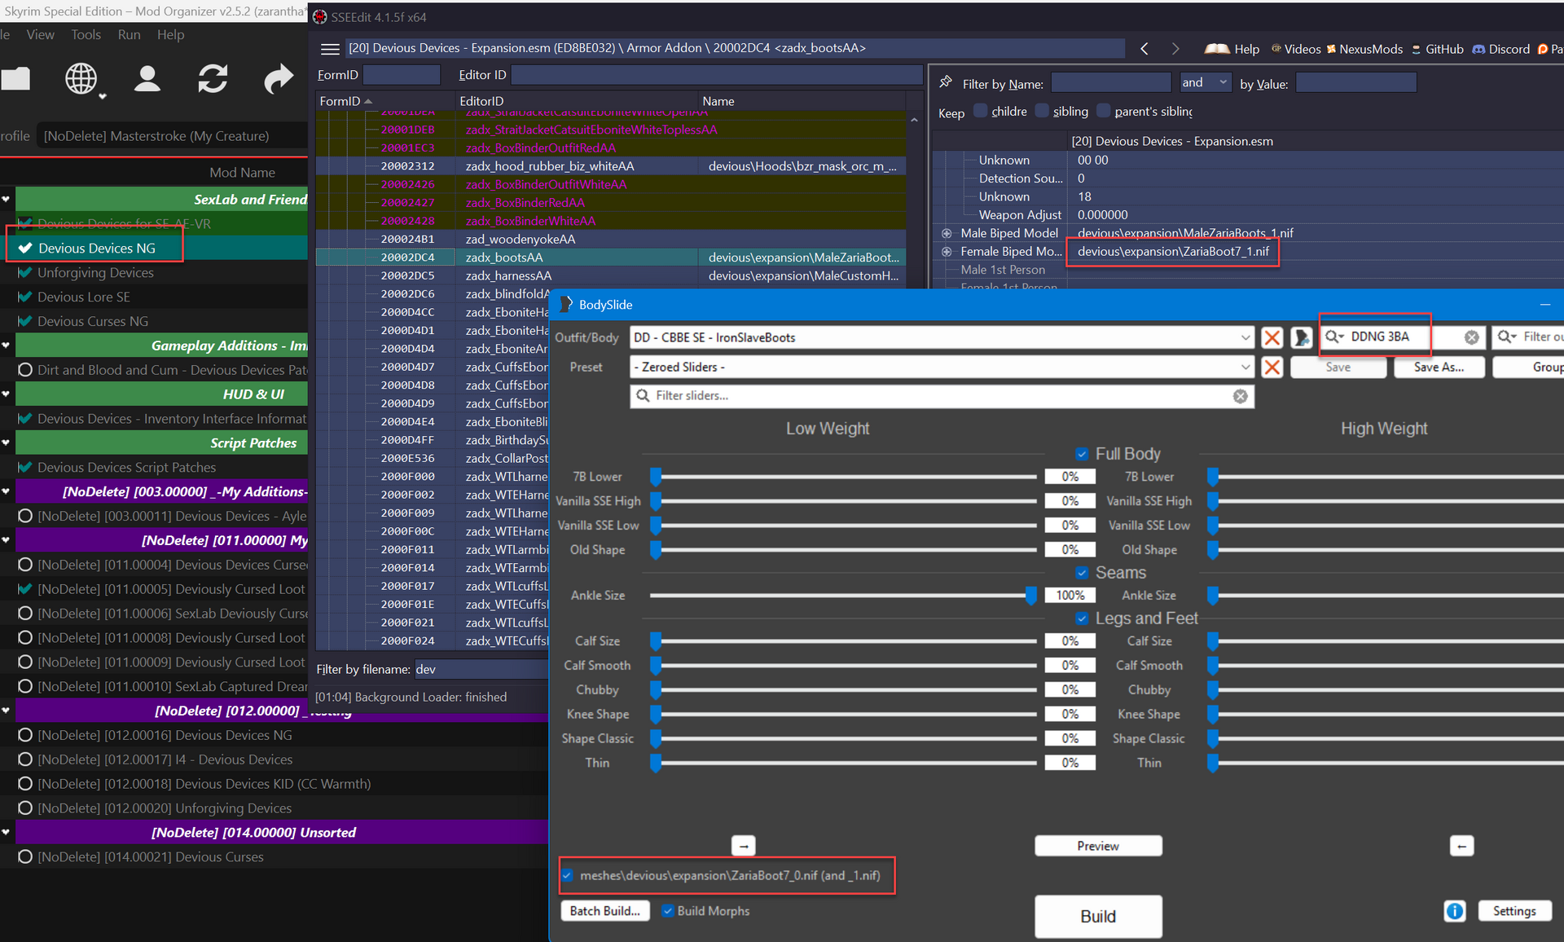Toggle the Seams category checkbox
1564x942 pixels.
pyautogui.click(x=1082, y=573)
